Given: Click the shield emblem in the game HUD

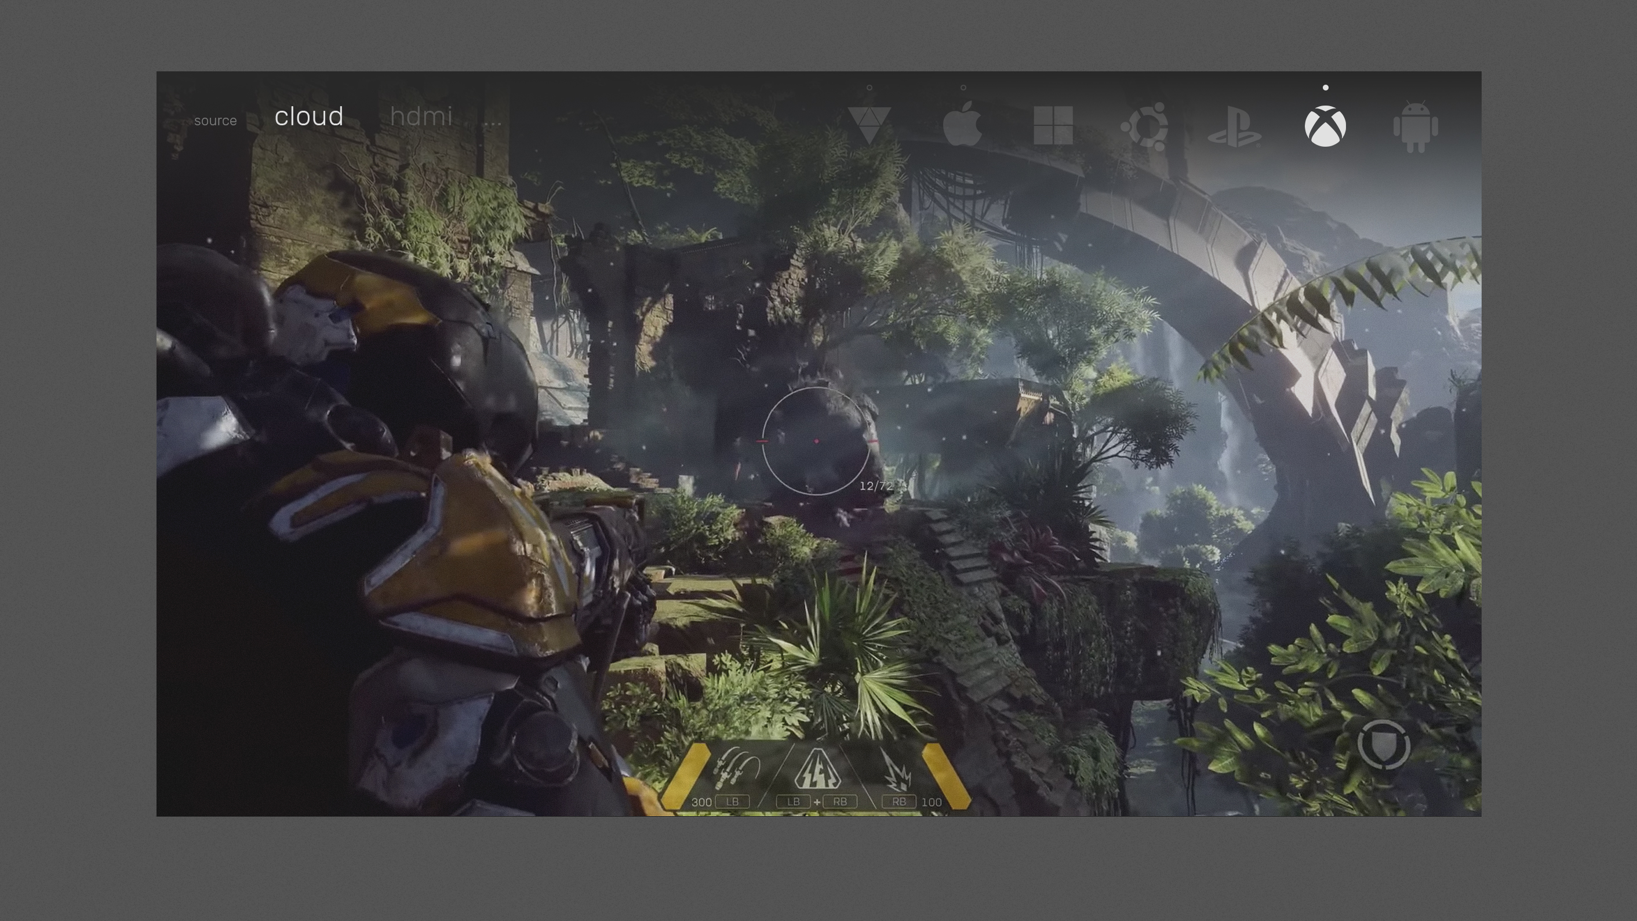Looking at the screenshot, I should point(1384,744).
